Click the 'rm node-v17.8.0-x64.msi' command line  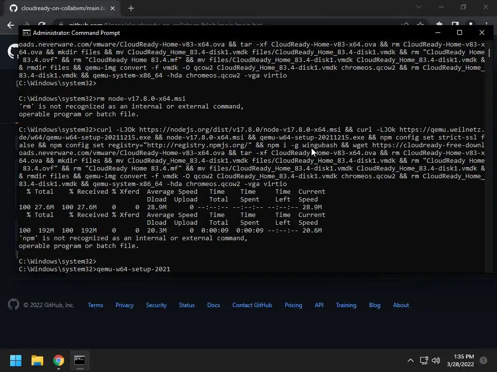(141, 99)
